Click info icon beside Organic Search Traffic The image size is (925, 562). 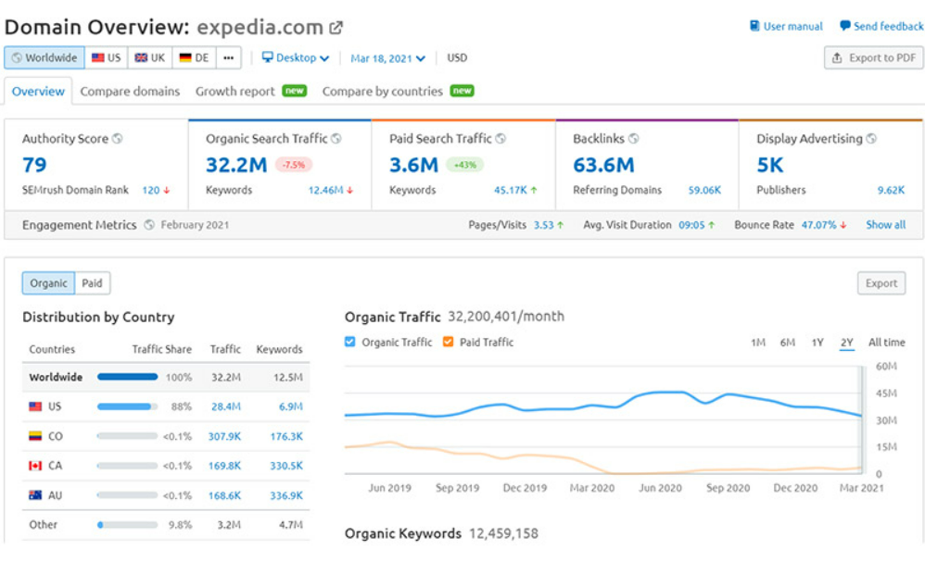tap(336, 139)
